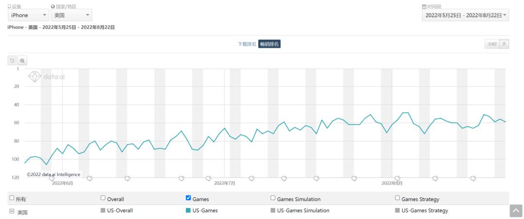Uncheck the Games category checkbox
This screenshot has height=219, width=524.
pos(188,198)
